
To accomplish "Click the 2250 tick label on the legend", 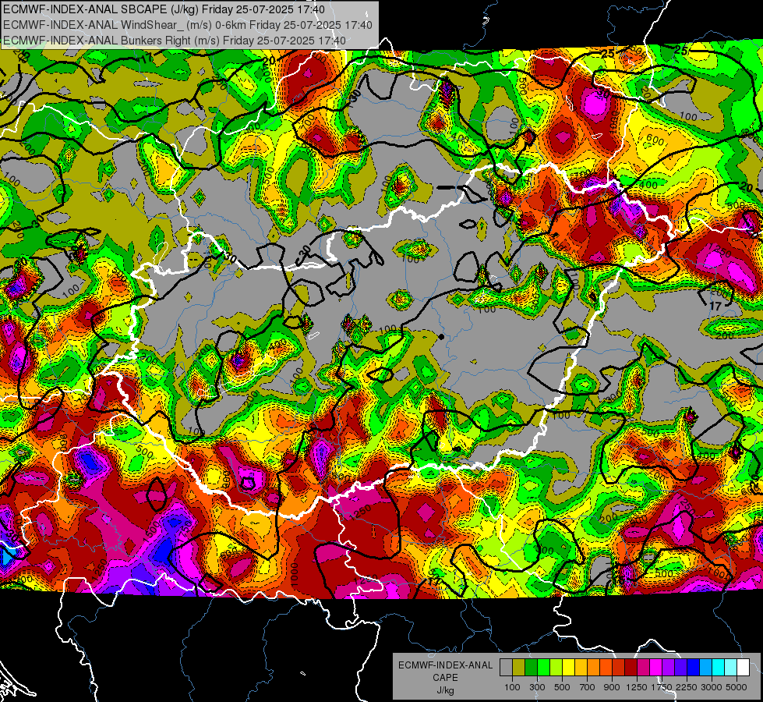I will click(x=687, y=687).
